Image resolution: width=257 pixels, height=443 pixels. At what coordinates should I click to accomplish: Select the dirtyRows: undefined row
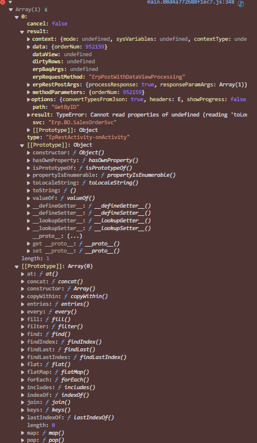[x=64, y=62]
